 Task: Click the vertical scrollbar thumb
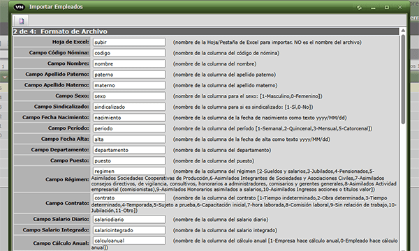[x=403, y=79]
